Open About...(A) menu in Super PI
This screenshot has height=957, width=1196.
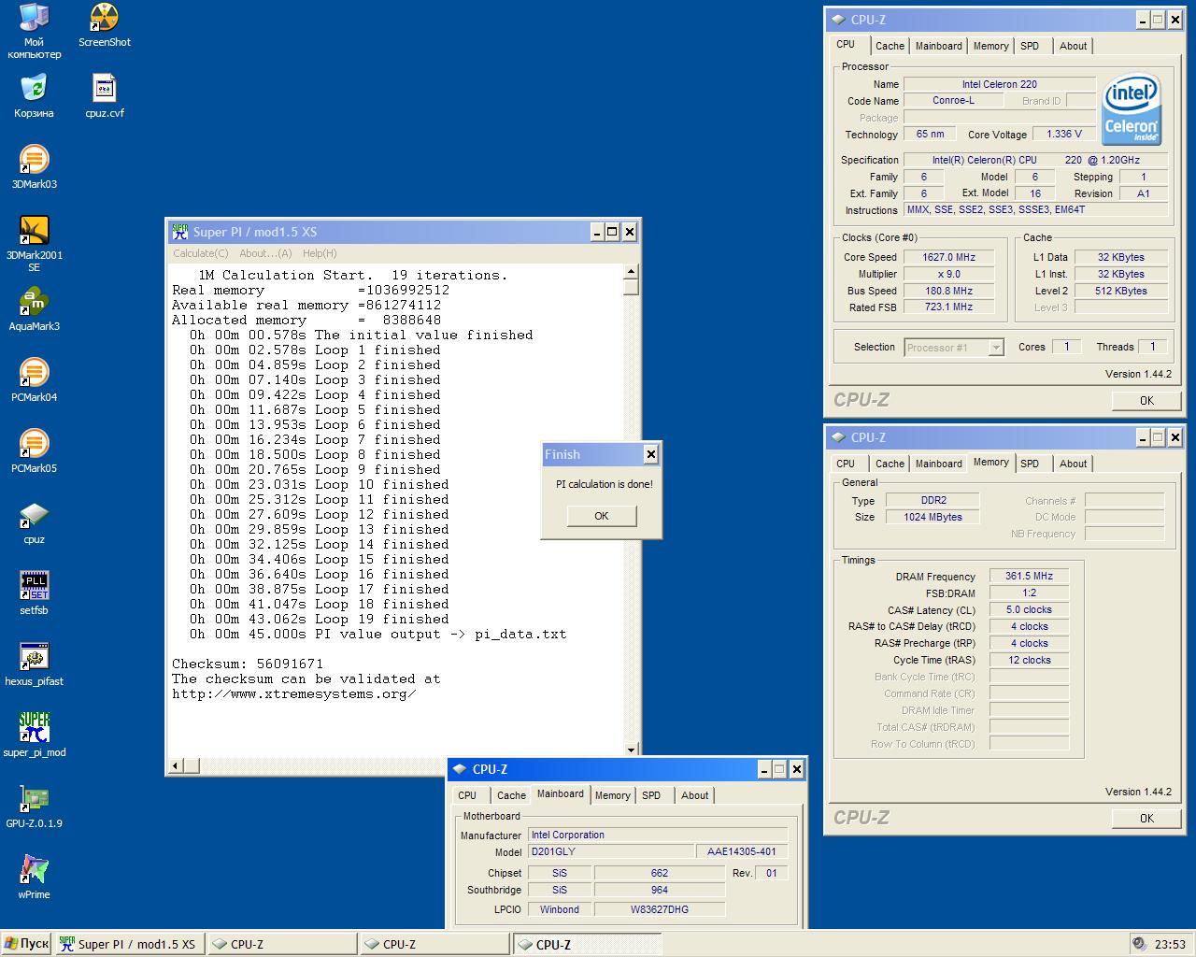[x=265, y=253]
